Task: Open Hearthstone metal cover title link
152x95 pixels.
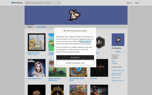Action: pos(77,79)
